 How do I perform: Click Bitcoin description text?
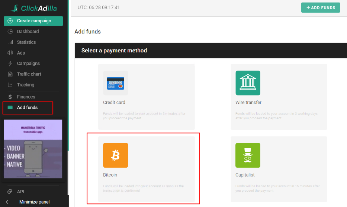[144, 188]
